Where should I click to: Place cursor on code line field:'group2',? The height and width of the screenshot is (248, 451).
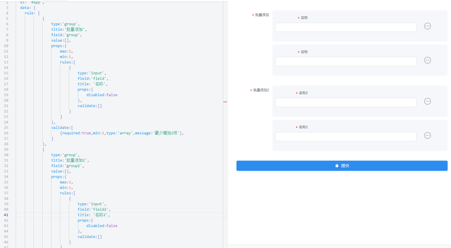tap(67, 166)
